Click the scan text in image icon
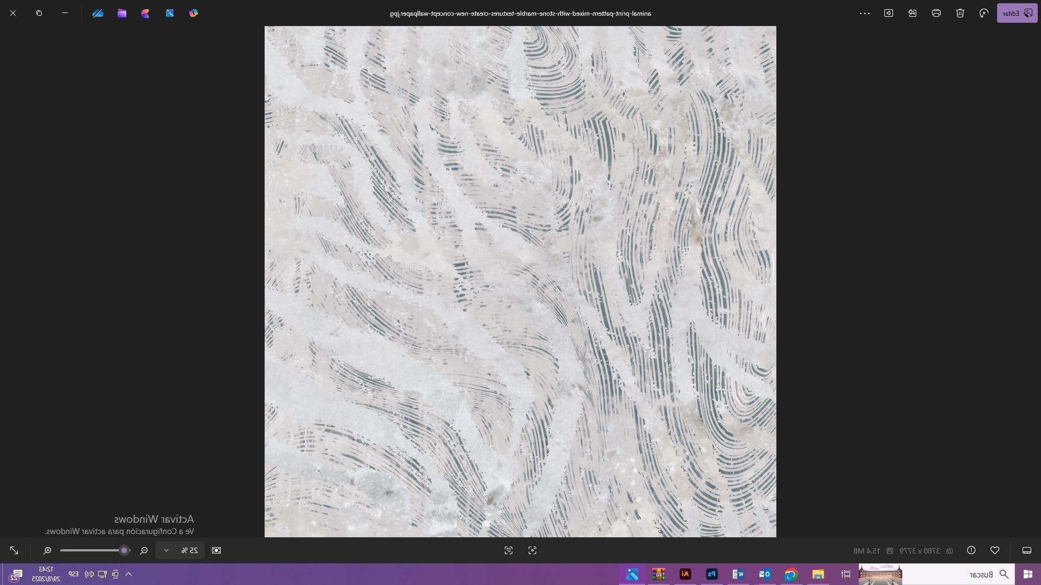 (x=508, y=550)
